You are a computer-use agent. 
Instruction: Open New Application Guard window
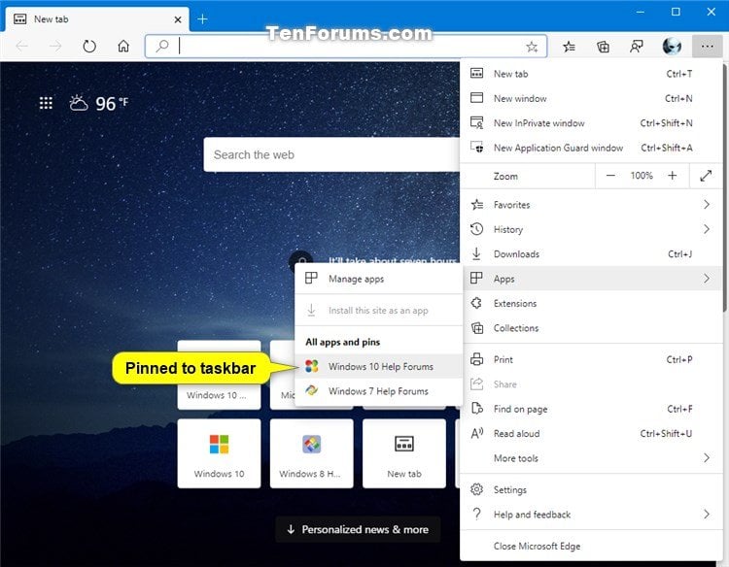pyautogui.click(x=590, y=148)
